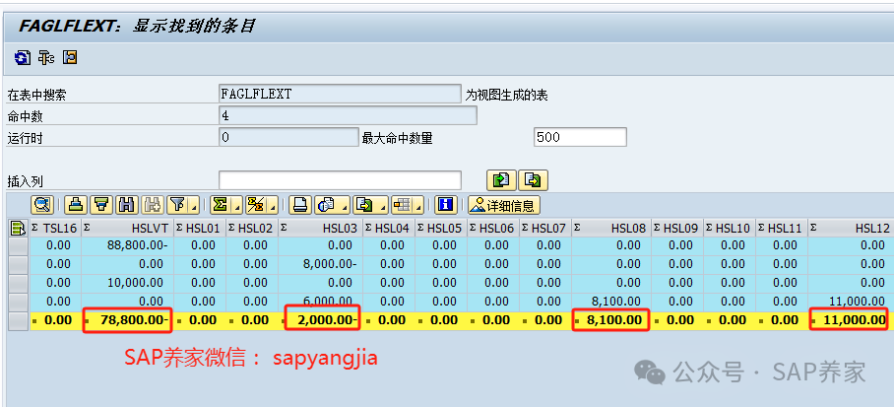Screen dimensions: 894x407
Task: Click the greyed Find Next binoculars icon
Action: 153,204
